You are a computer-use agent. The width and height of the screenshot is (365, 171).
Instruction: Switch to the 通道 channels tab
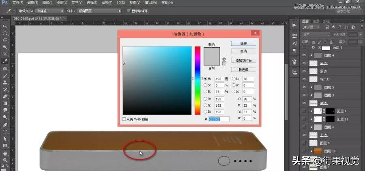316,21
